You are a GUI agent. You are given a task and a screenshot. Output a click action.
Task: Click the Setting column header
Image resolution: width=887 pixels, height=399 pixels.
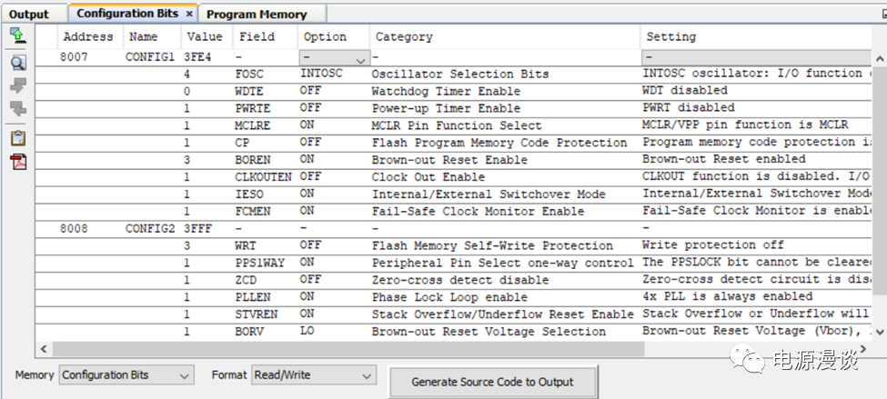671,37
